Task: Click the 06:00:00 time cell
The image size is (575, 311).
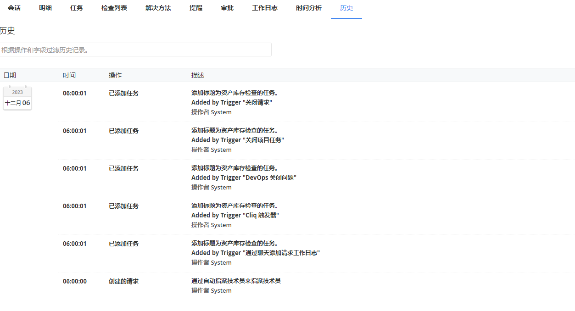Action: pyautogui.click(x=75, y=281)
